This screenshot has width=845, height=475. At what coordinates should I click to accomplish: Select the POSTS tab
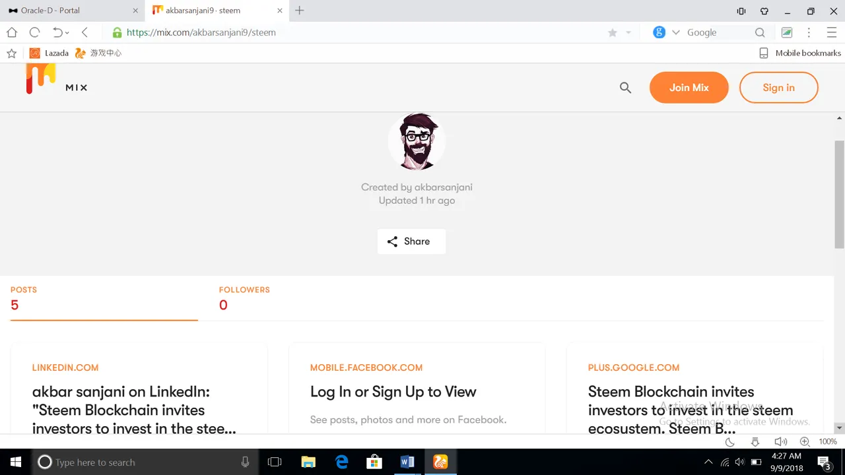point(104,299)
